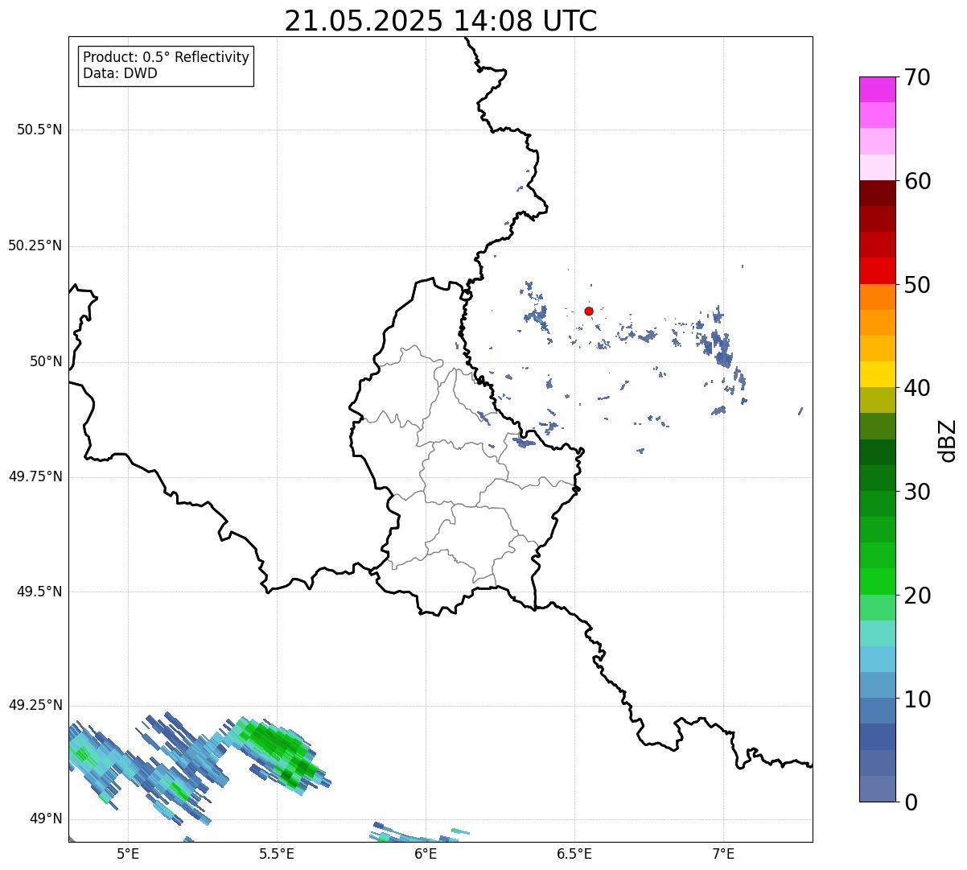Click the dark maroon swatch below 60
This screenshot has width=967, height=870.
coord(878,193)
